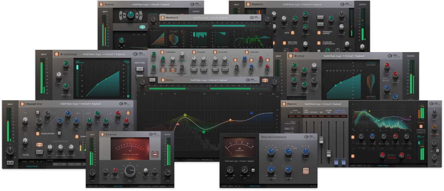Open Channel Strip Default Preset list
The image size is (444, 191).
coord(32,166)
